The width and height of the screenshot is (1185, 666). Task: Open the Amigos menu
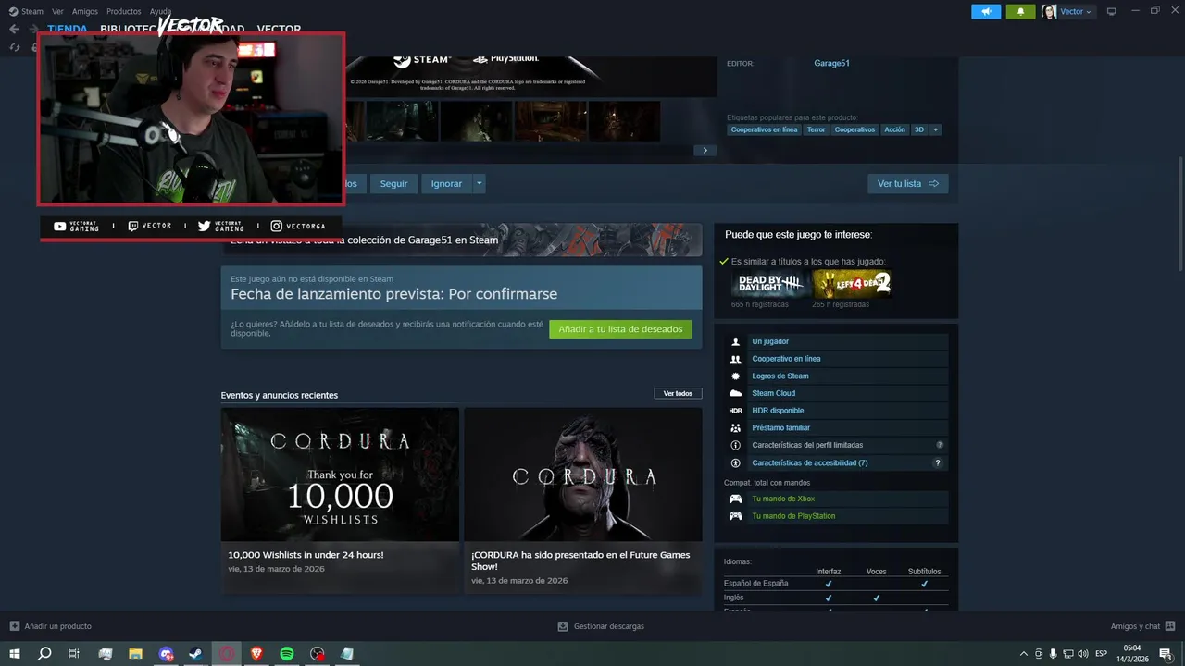[x=85, y=11]
